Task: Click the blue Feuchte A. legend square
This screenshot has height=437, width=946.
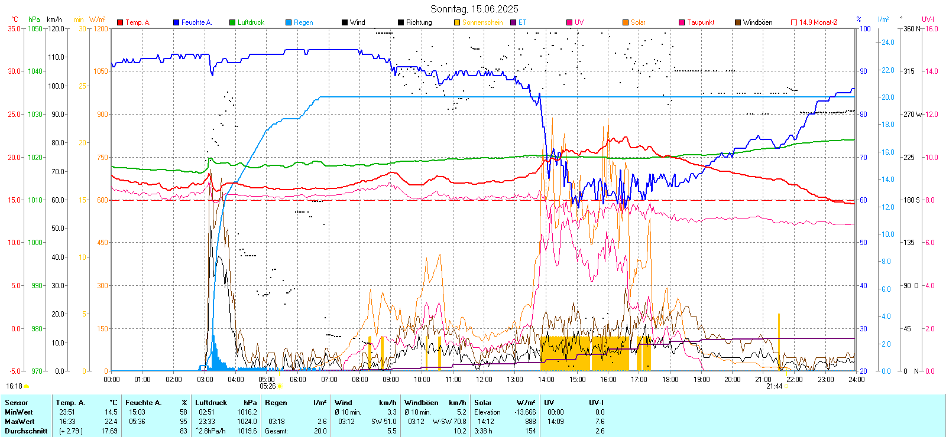Action: coord(176,22)
